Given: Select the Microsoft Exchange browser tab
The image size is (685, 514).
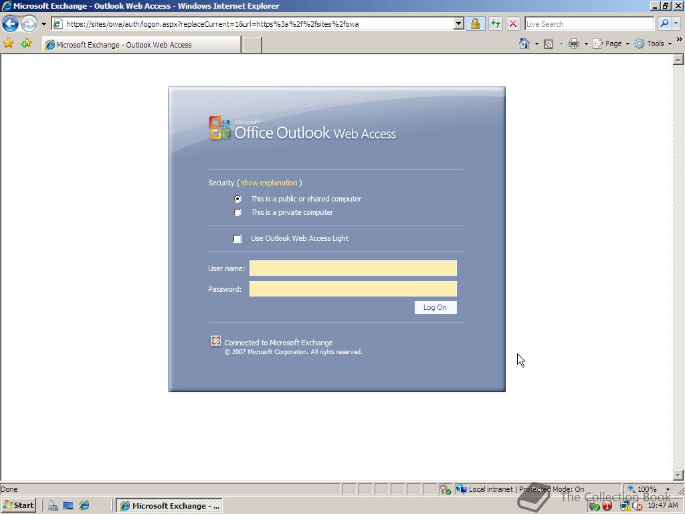Looking at the screenshot, I should pyautogui.click(x=142, y=45).
